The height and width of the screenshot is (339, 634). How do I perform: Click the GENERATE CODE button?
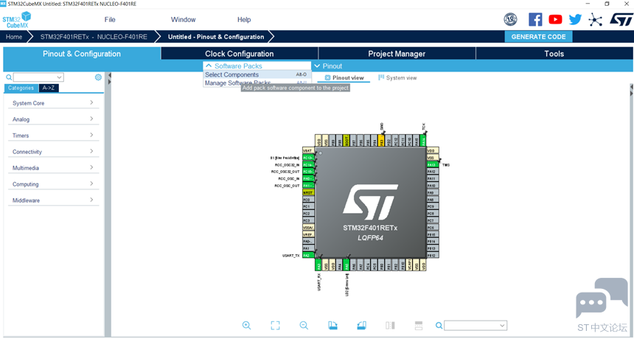pyautogui.click(x=538, y=36)
